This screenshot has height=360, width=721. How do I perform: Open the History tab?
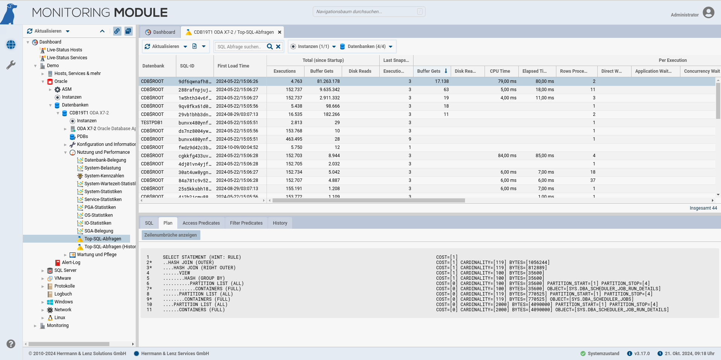(280, 223)
